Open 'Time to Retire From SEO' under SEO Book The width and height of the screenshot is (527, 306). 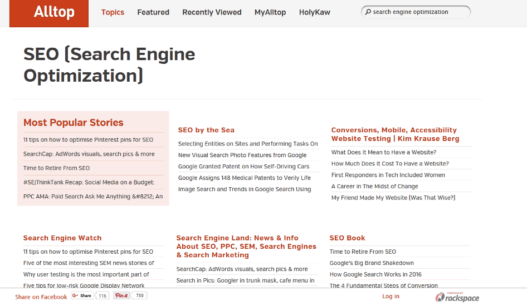(x=363, y=252)
